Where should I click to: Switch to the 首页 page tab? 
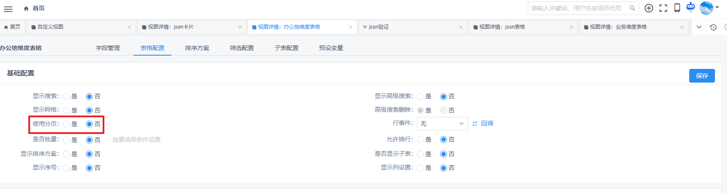pos(12,27)
